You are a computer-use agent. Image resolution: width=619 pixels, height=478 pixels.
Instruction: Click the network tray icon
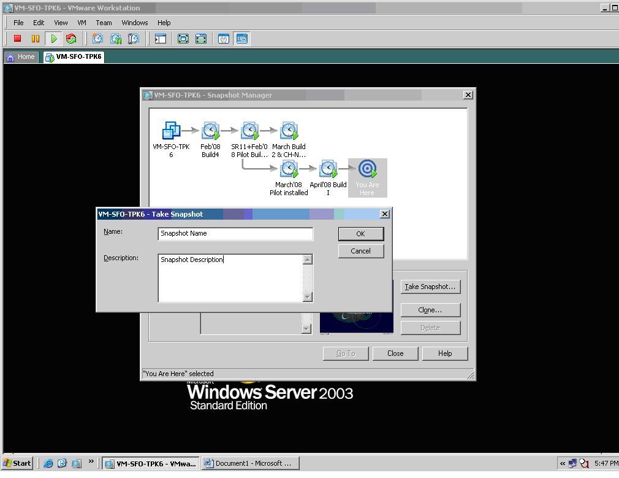pyautogui.click(x=572, y=463)
